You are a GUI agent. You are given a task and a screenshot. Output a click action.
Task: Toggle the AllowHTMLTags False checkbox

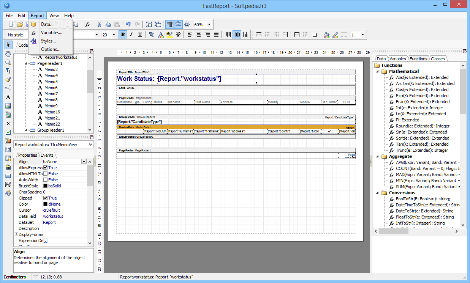pos(45,174)
